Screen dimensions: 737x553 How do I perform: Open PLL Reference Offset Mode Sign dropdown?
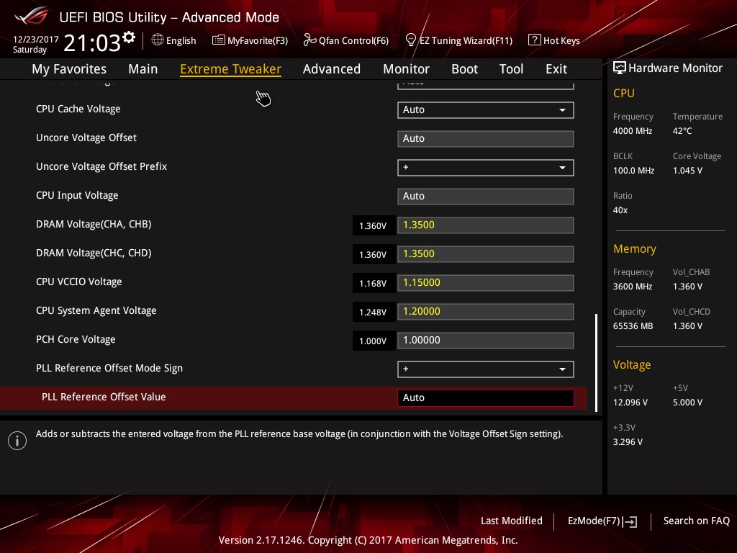coord(486,369)
